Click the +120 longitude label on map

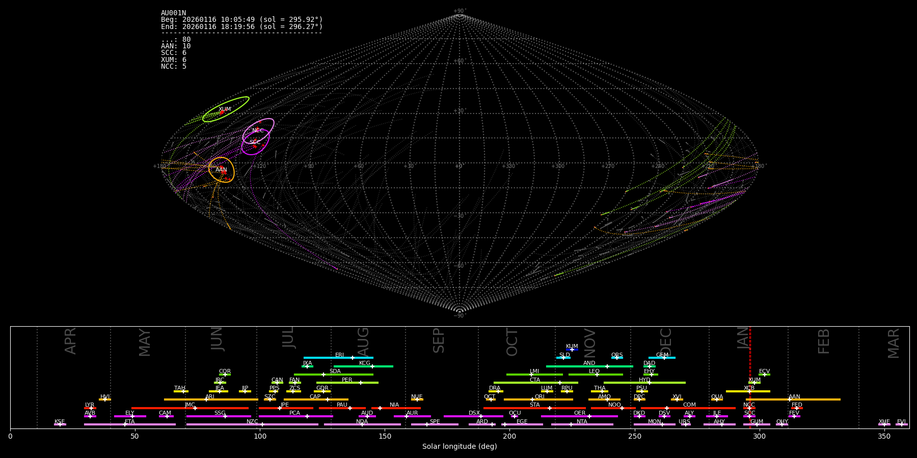click(x=259, y=166)
